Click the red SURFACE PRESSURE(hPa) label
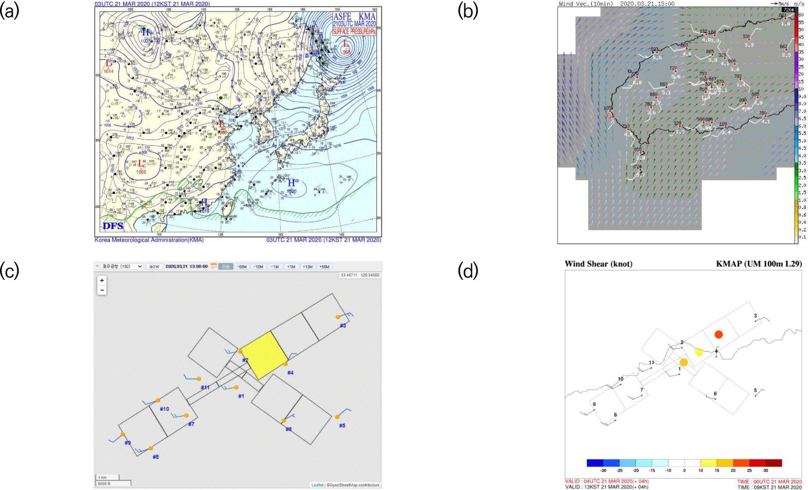Viewport: 808px width, 490px height. click(x=354, y=31)
